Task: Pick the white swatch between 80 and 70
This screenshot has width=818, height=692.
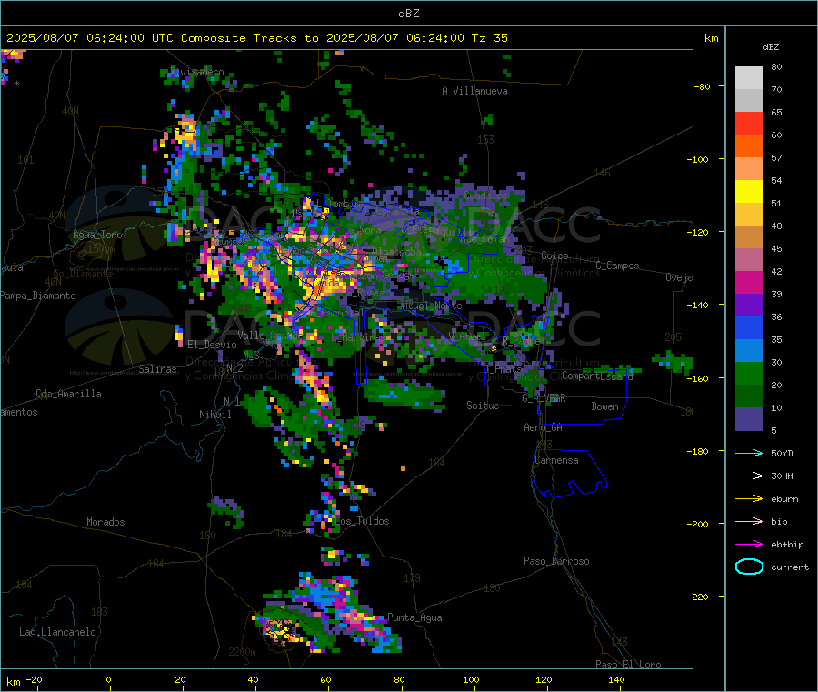Action: pyautogui.click(x=749, y=78)
